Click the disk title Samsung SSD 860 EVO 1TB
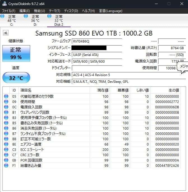The height and width of the screenshot is (192, 188). click(x=94, y=33)
